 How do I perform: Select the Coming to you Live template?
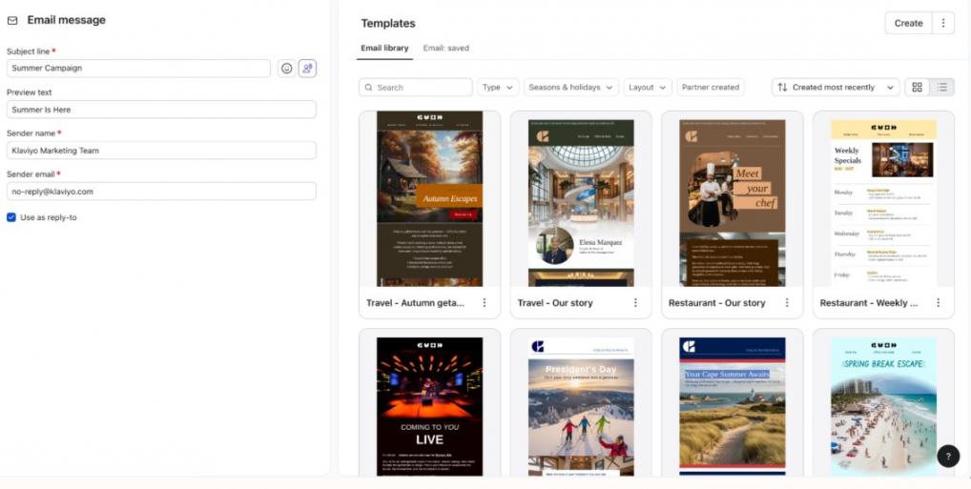(x=430, y=407)
